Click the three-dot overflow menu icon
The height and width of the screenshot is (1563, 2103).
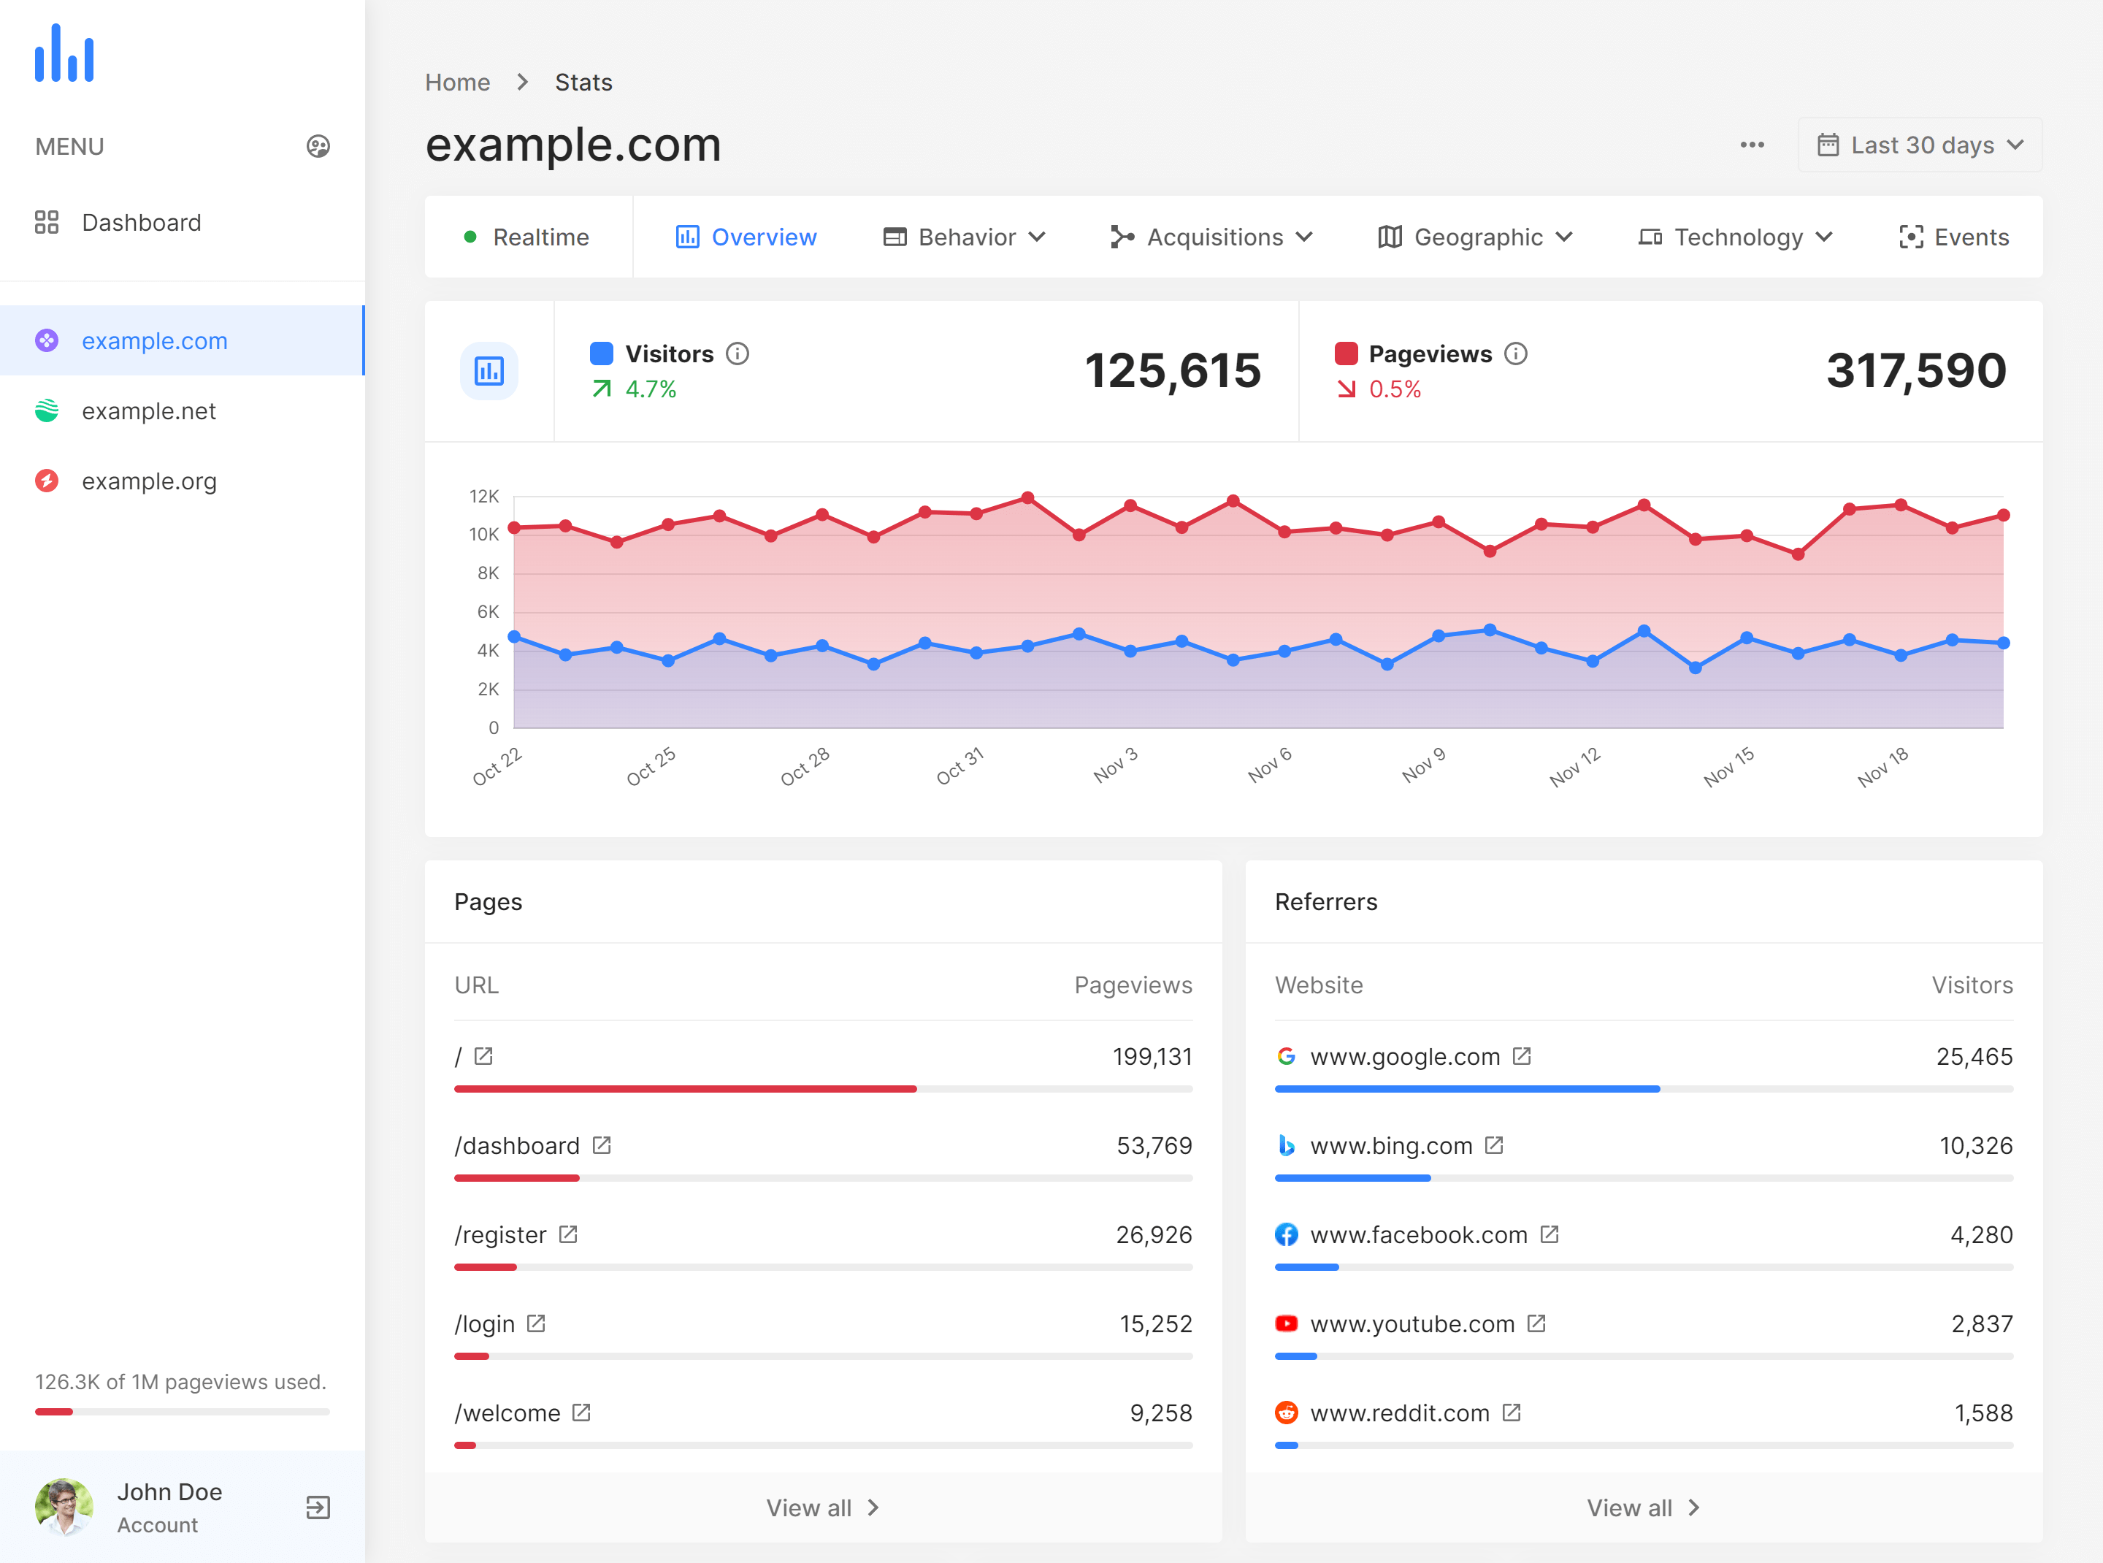(1753, 145)
